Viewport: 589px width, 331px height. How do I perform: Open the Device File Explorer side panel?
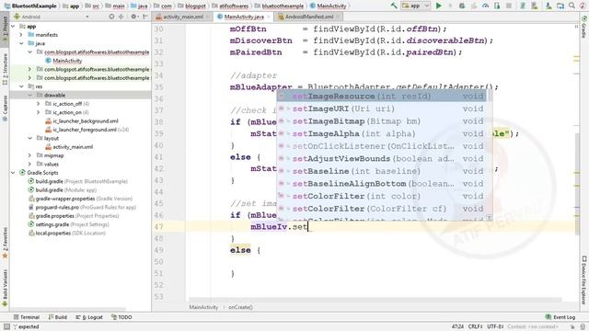coord(584,280)
